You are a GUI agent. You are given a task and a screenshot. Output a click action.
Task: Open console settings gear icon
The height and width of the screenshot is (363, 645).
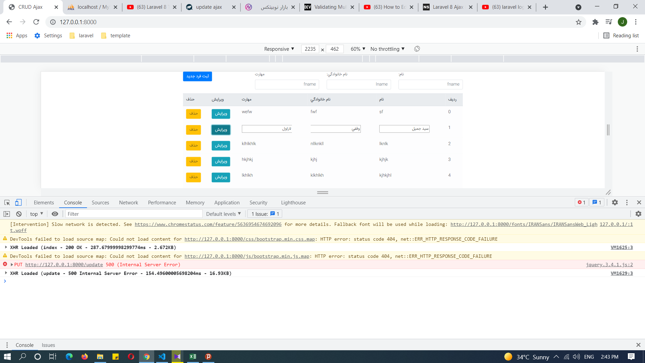tap(638, 214)
